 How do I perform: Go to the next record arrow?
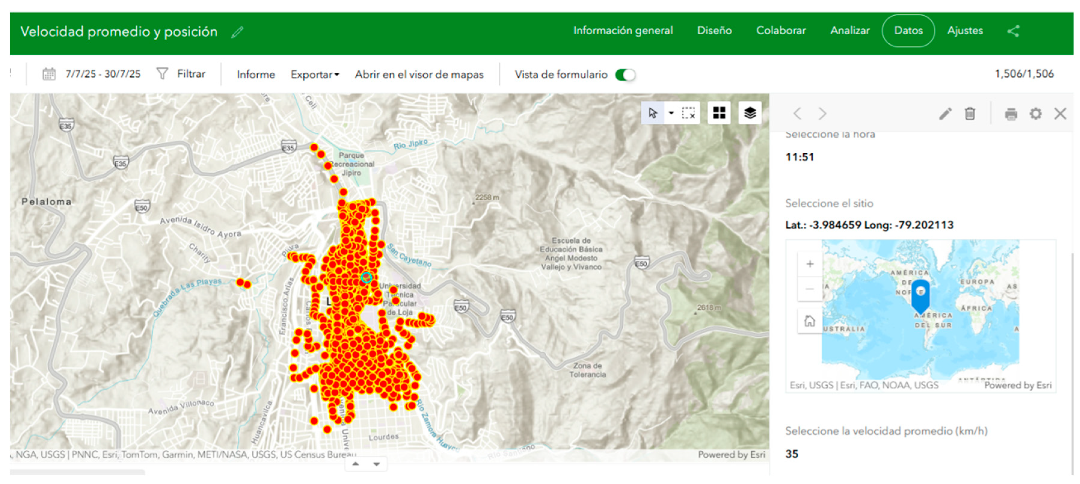click(822, 114)
